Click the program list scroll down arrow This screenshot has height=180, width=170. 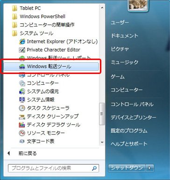tap(102, 142)
